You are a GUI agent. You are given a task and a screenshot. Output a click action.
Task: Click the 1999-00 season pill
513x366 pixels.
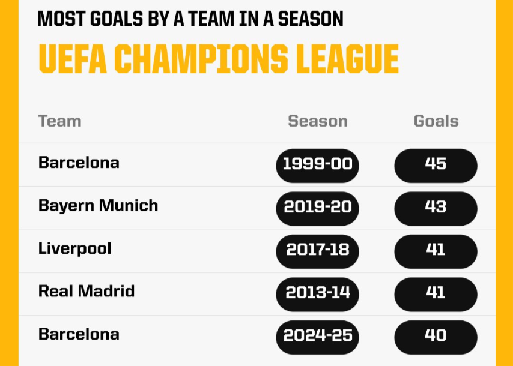click(317, 166)
